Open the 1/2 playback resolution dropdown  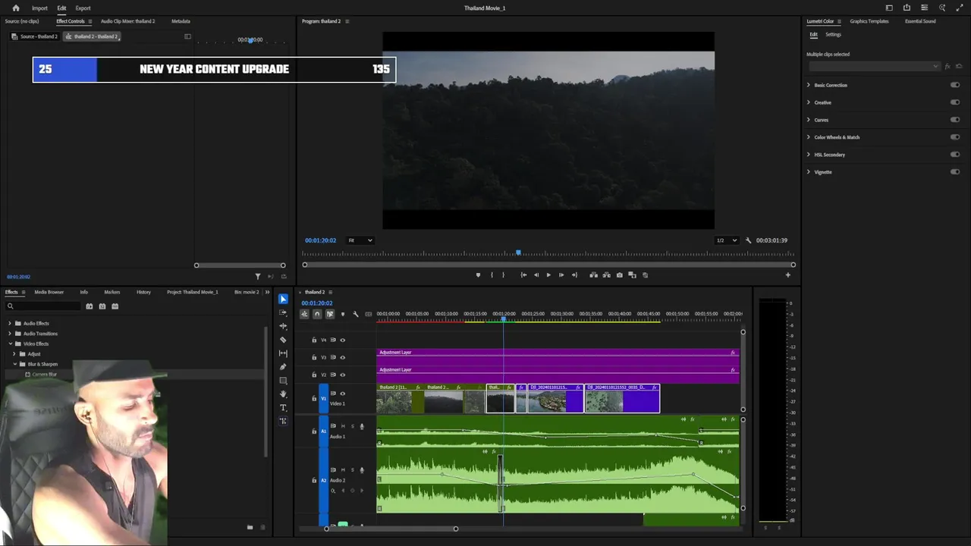[727, 240]
